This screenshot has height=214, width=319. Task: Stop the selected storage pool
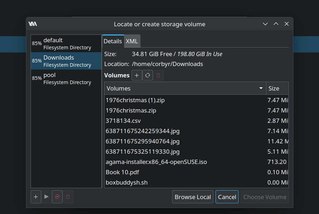(x=57, y=197)
